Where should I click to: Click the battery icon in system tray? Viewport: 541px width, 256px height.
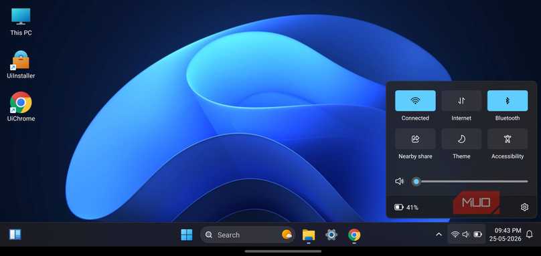(x=477, y=235)
